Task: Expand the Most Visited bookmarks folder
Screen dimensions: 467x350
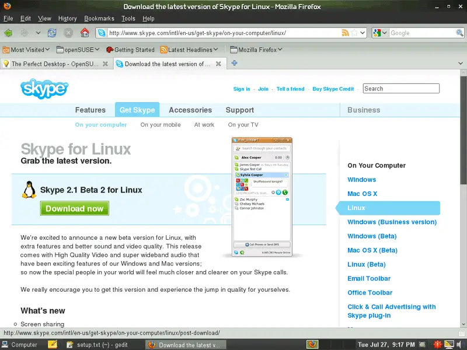Action: [x=26, y=50]
